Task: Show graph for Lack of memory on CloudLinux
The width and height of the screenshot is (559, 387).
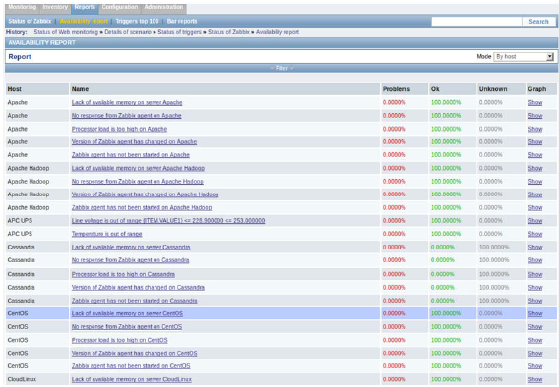Action: click(x=535, y=379)
